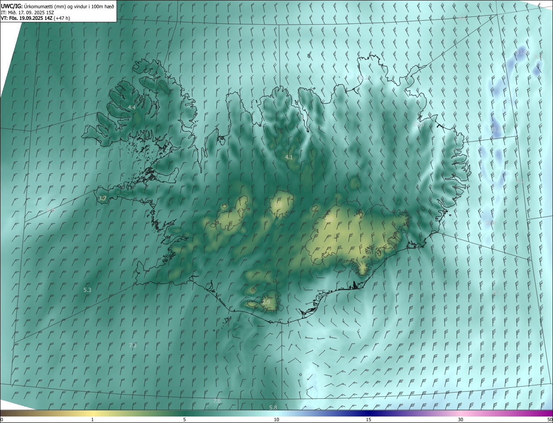Click the 7.6 value near the bottom edge

tap(217, 401)
